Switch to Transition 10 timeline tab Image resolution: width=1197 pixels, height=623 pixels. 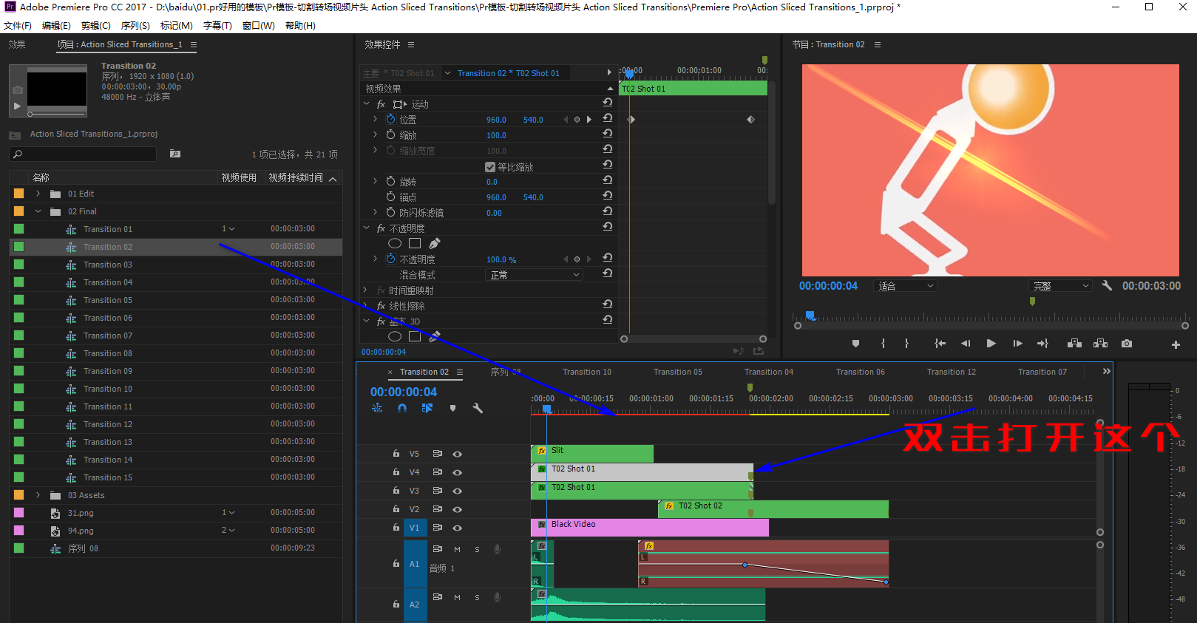pyautogui.click(x=586, y=372)
